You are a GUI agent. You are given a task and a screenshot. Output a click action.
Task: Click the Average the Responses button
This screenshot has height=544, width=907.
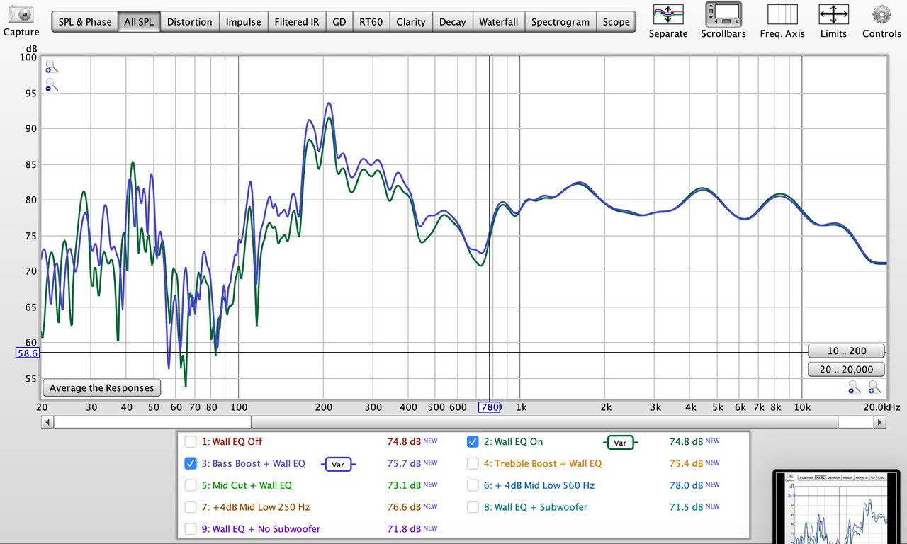[101, 388]
